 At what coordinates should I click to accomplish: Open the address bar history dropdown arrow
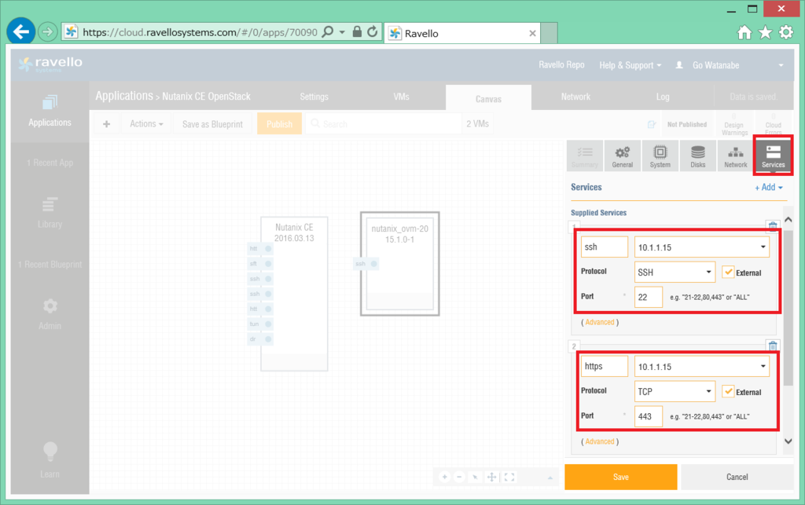coord(342,31)
